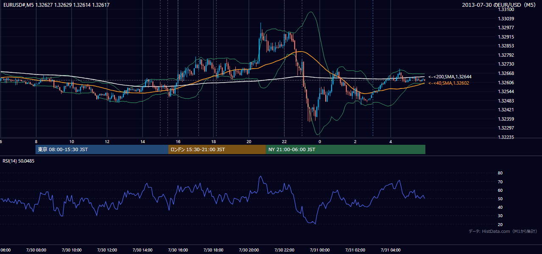Click bottom date label 7/31 00:00
This screenshot has height=254, width=542.
[320, 250]
